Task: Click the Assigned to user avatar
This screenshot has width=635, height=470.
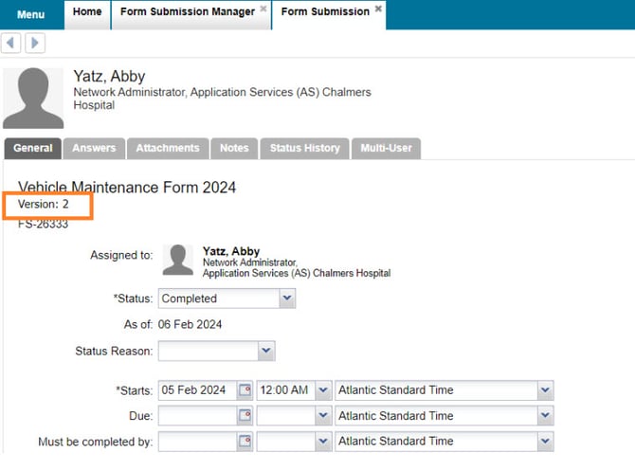Action: coord(178,260)
